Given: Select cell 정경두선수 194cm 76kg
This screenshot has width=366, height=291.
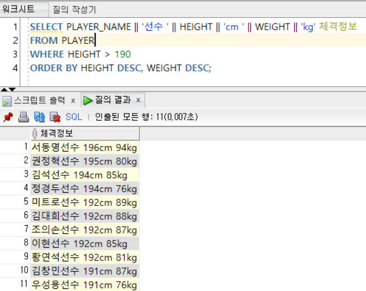Looking at the screenshot, I should pyautogui.click(x=85, y=189).
